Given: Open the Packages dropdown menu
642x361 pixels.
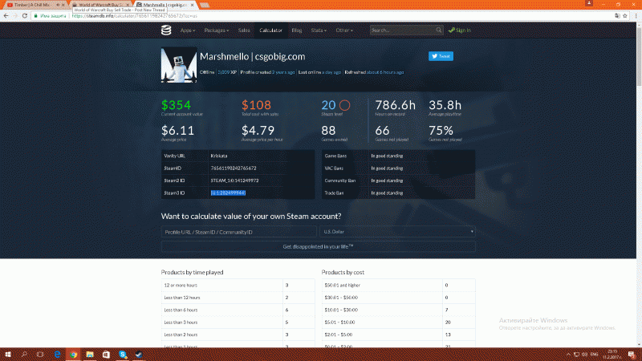Looking at the screenshot, I should click(x=216, y=30).
